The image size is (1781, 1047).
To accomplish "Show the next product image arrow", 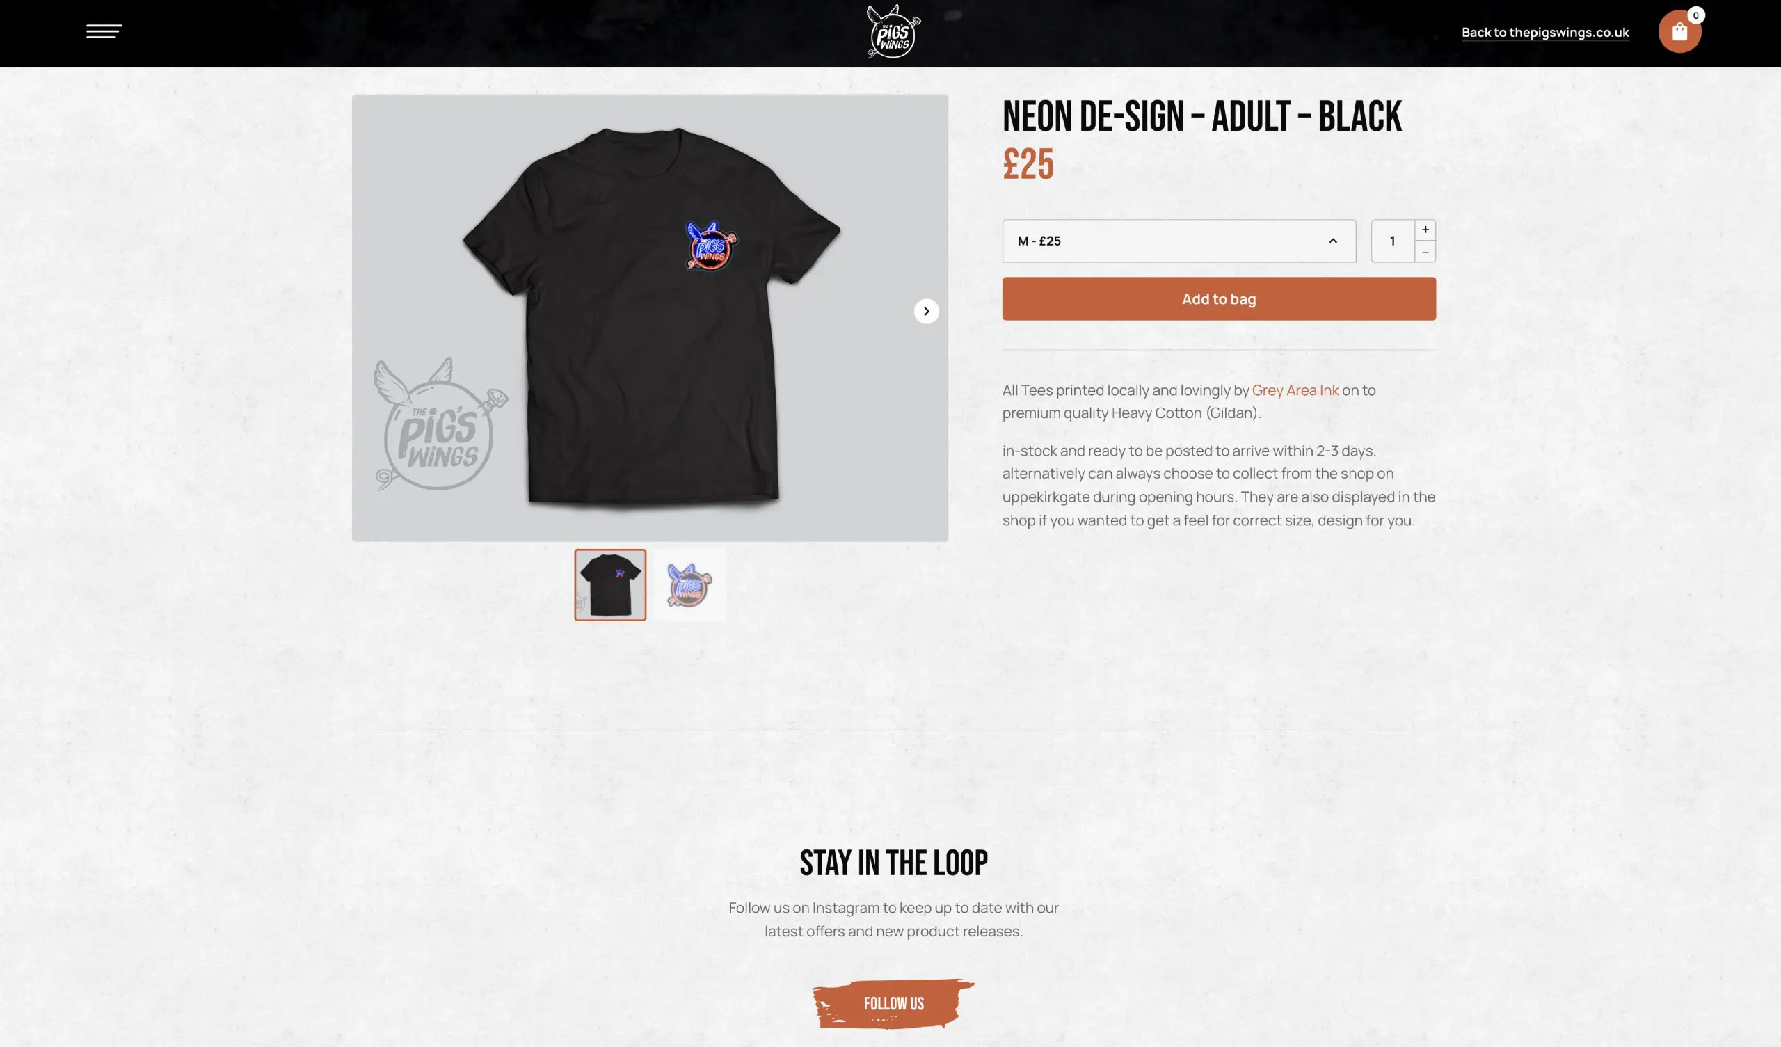I will tap(926, 311).
